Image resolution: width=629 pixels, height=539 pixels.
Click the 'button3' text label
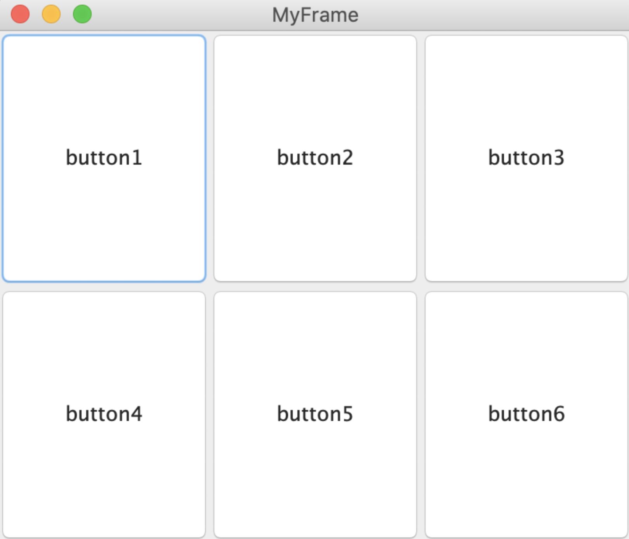point(526,158)
